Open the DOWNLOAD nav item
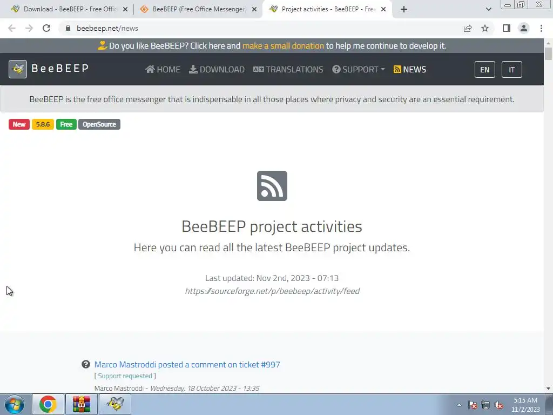553x415 pixels. 217,70
